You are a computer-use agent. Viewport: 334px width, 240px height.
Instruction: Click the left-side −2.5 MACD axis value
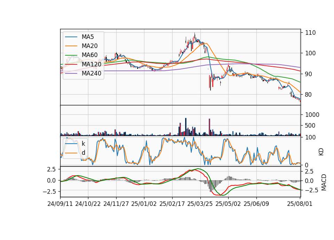coord(49,192)
